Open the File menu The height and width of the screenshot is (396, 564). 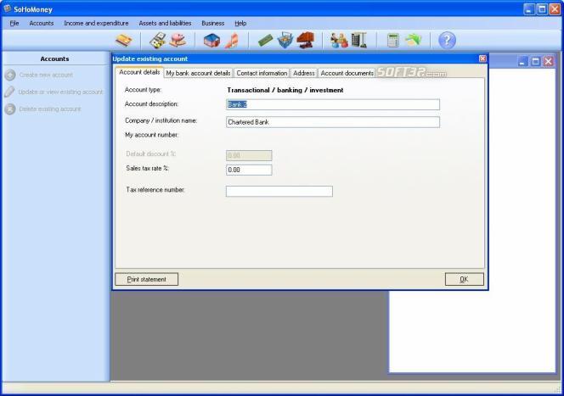(14, 24)
